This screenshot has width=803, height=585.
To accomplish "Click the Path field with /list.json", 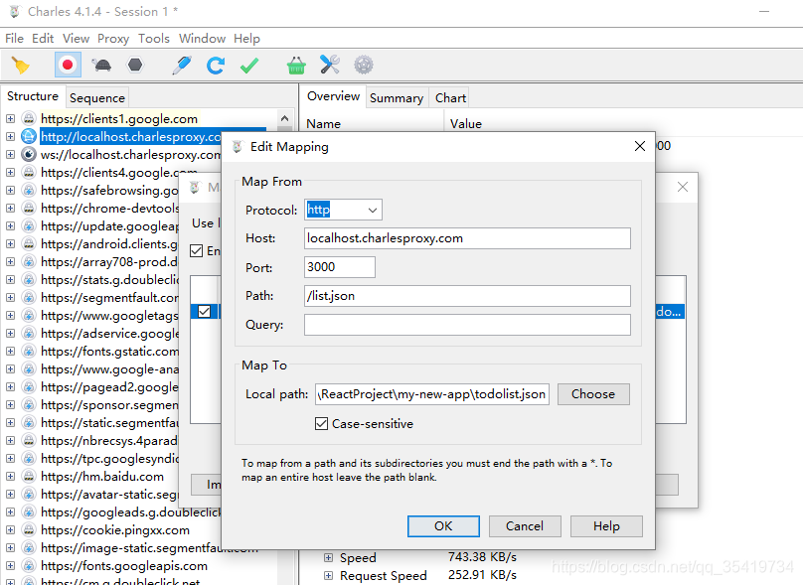I will 467,296.
